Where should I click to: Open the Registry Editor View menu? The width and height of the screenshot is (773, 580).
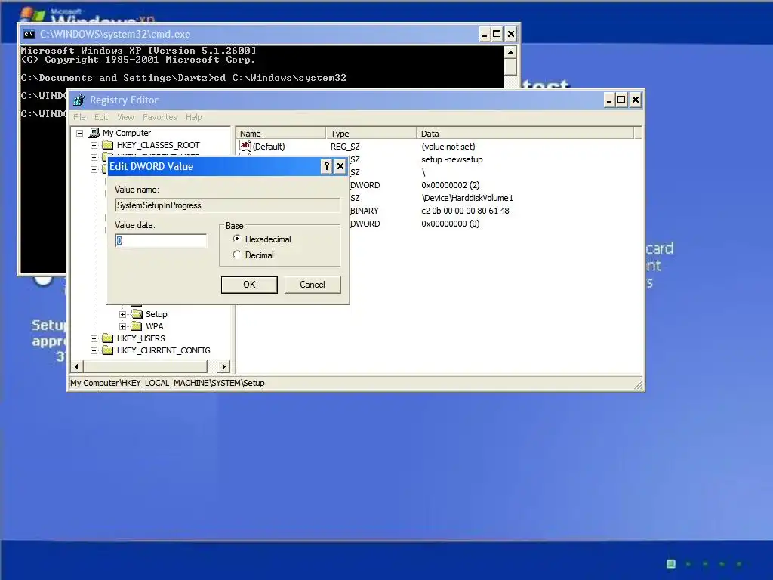[x=126, y=117]
